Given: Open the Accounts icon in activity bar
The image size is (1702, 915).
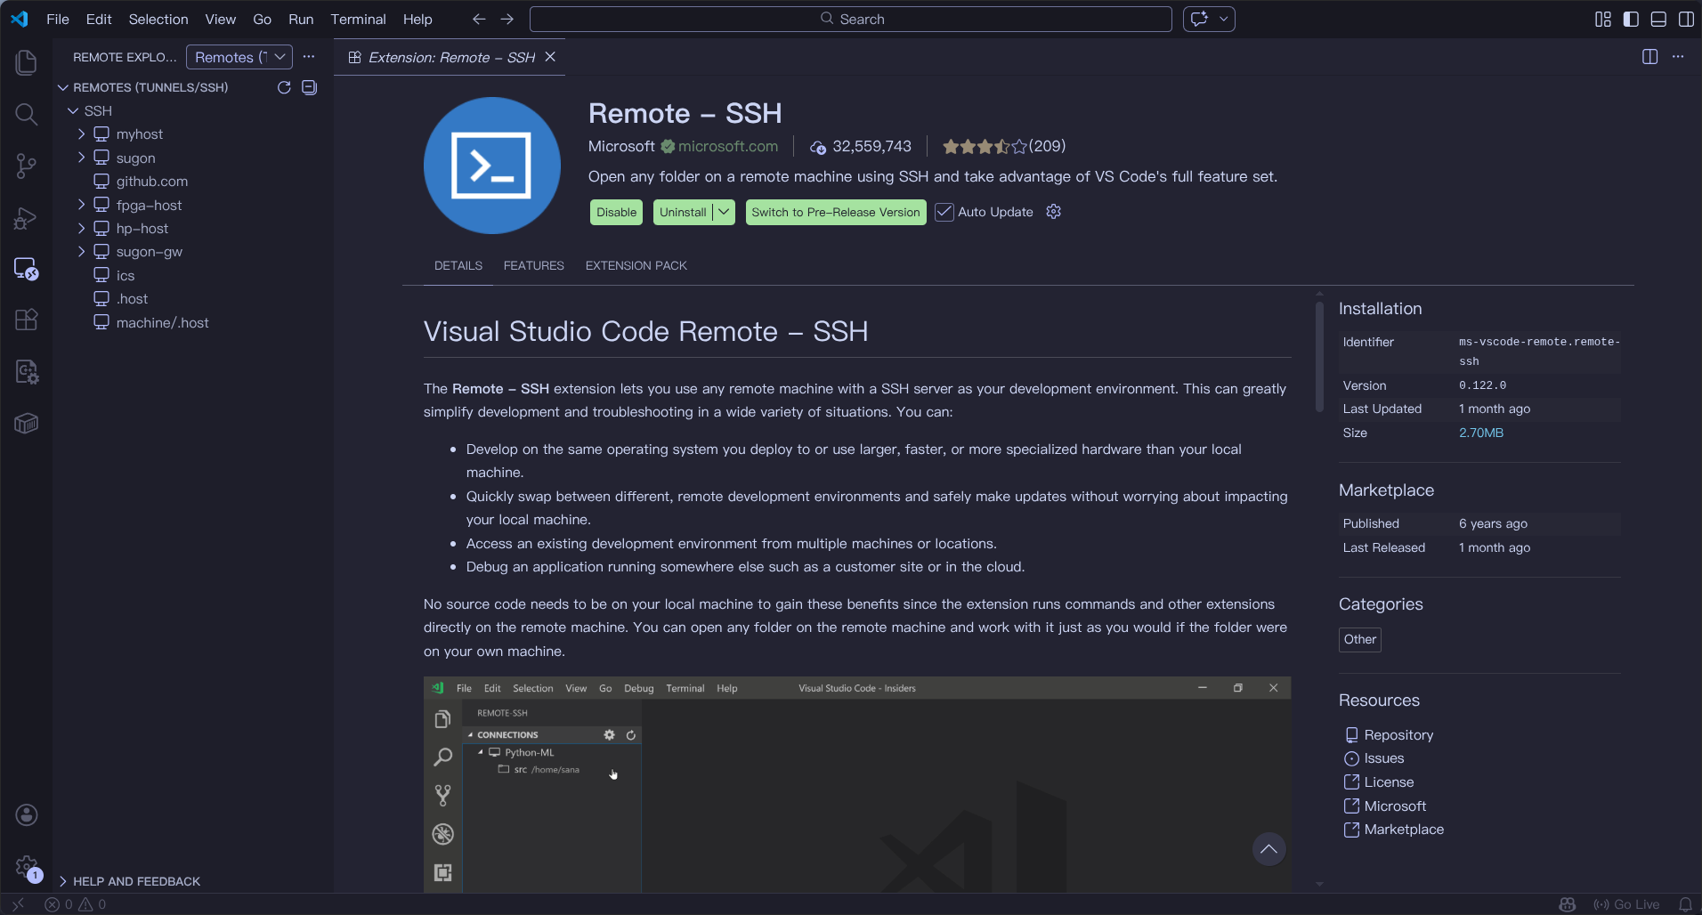Looking at the screenshot, I should (x=27, y=814).
